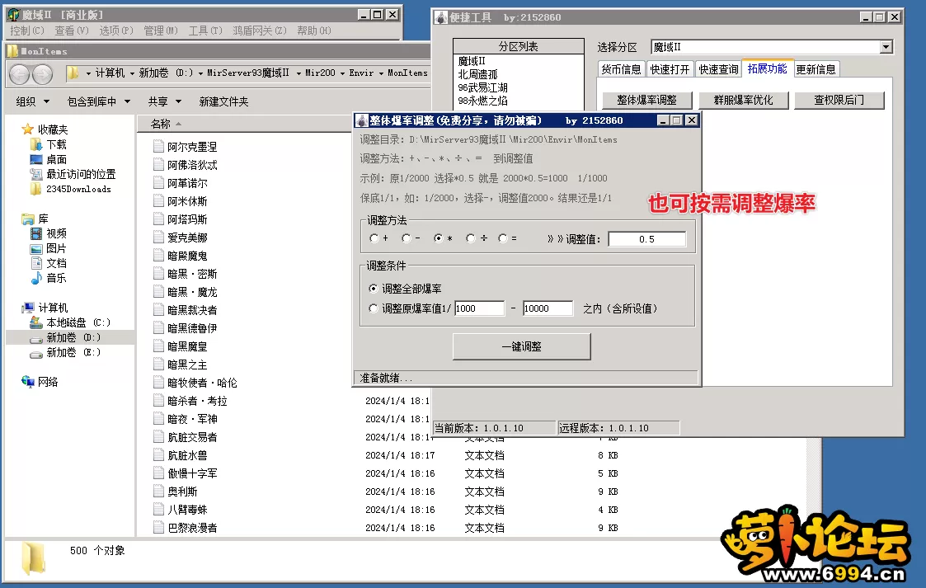Select the - adjustment method radio

click(x=406, y=238)
